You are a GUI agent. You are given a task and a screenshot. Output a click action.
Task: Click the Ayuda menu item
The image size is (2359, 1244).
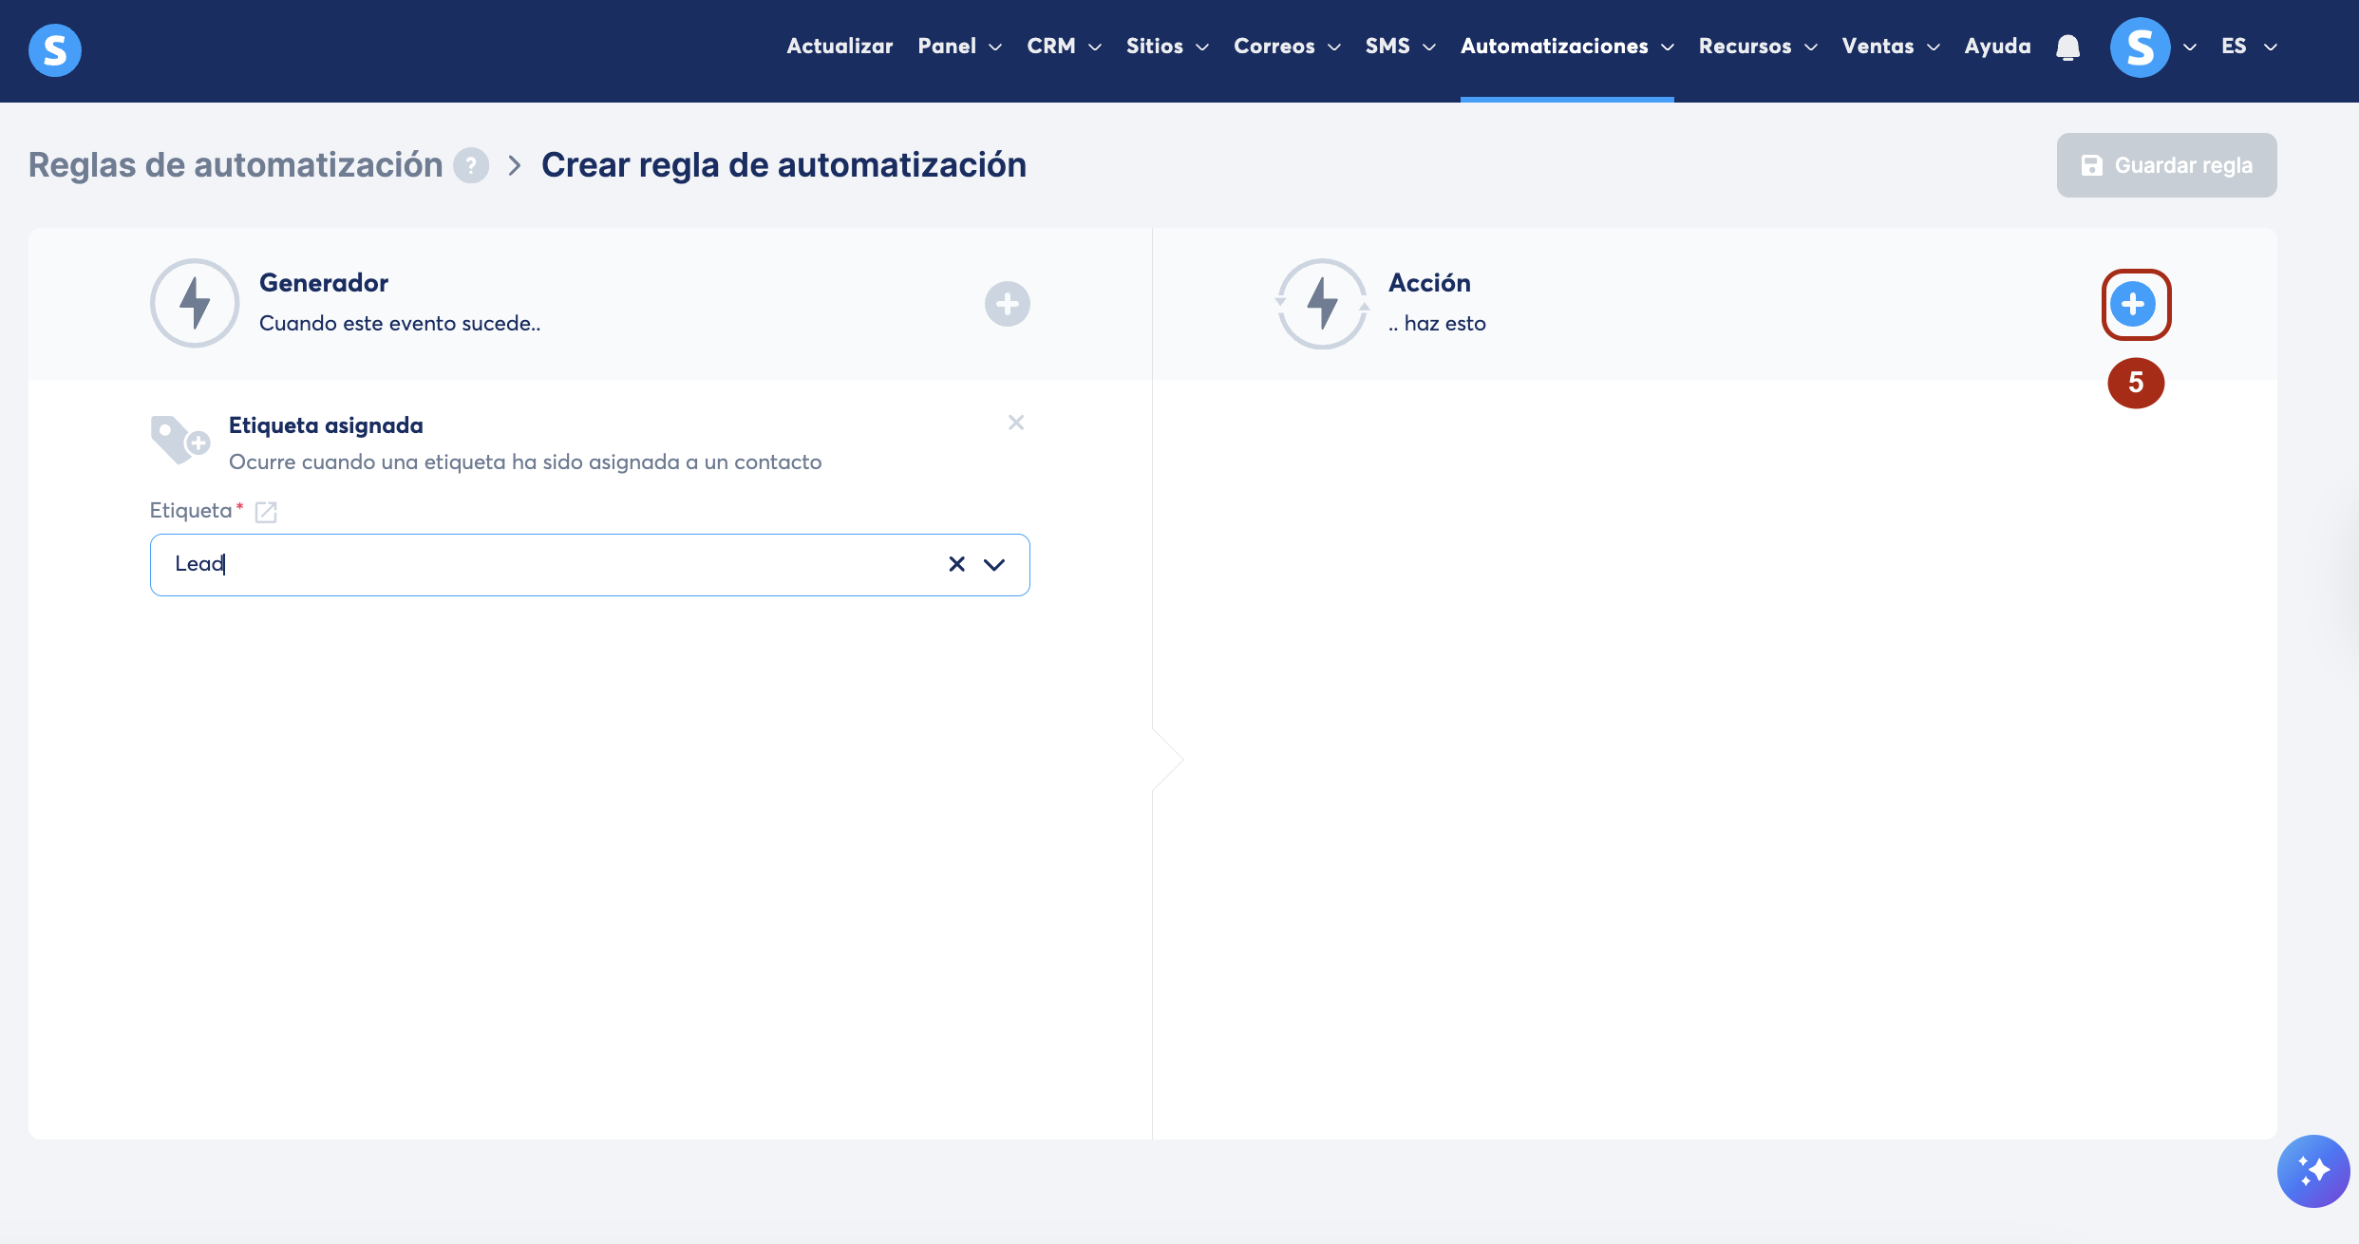coord(1997,47)
